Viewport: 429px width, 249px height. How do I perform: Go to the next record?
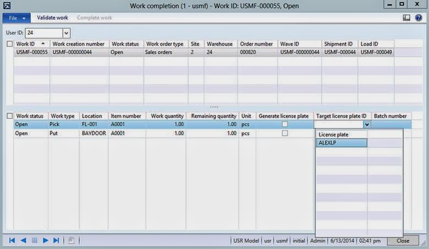46,241
